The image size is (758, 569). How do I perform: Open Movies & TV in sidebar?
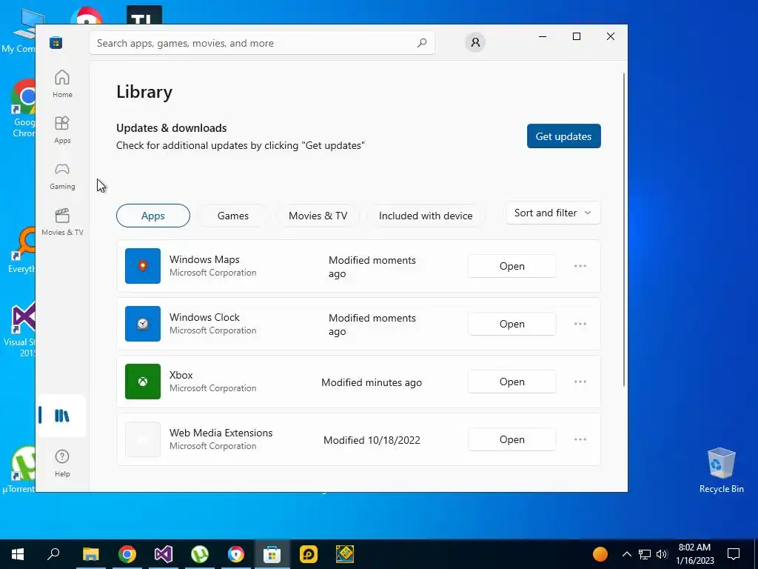point(62,222)
